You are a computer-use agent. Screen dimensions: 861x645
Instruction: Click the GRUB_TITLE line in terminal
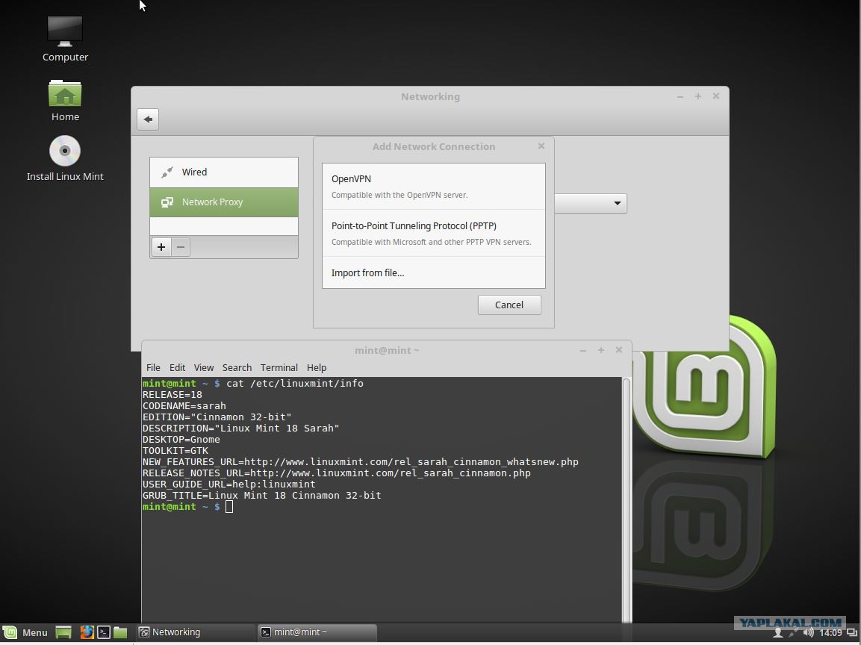(262, 496)
